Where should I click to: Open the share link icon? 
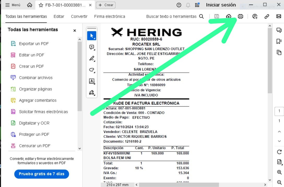(267, 16)
